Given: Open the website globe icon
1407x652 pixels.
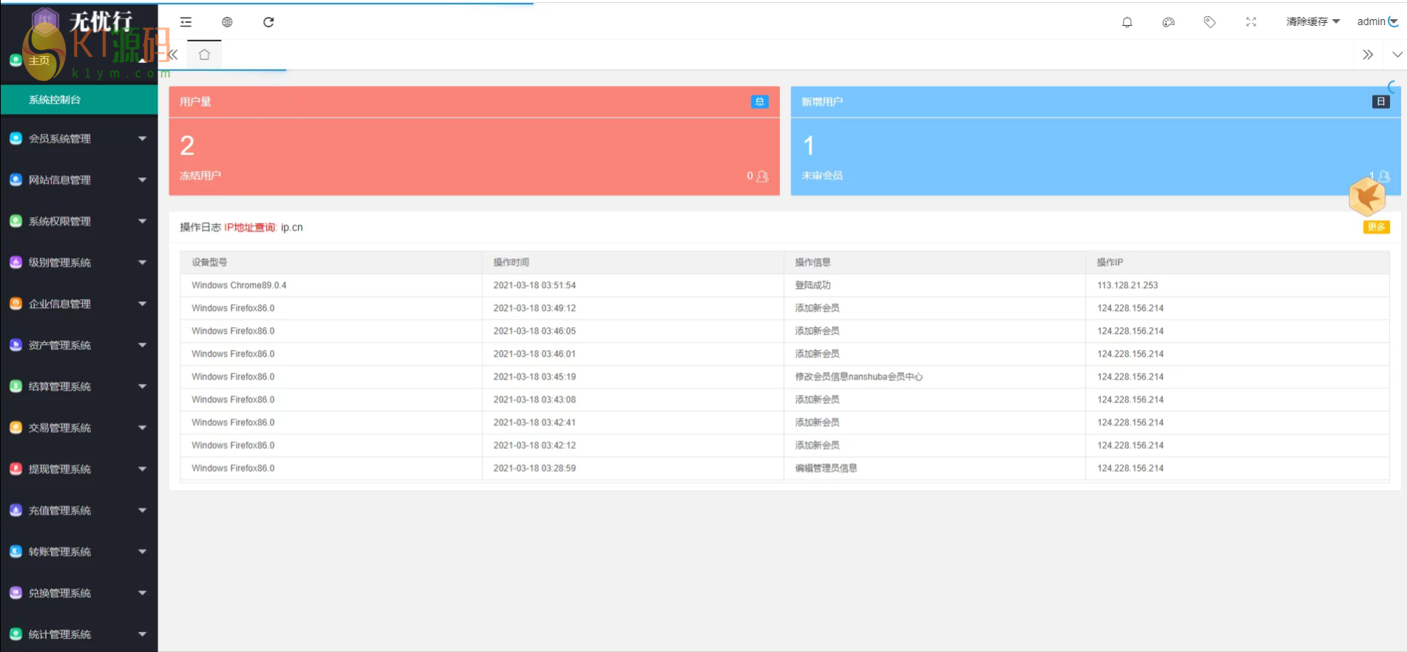Looking at the screenshot, I should (227, 22).
